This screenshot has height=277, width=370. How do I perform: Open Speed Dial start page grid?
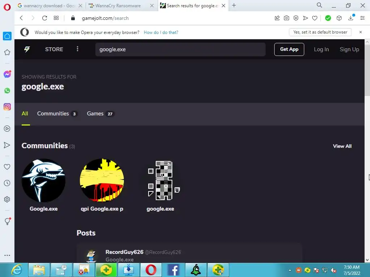(56, 18)
